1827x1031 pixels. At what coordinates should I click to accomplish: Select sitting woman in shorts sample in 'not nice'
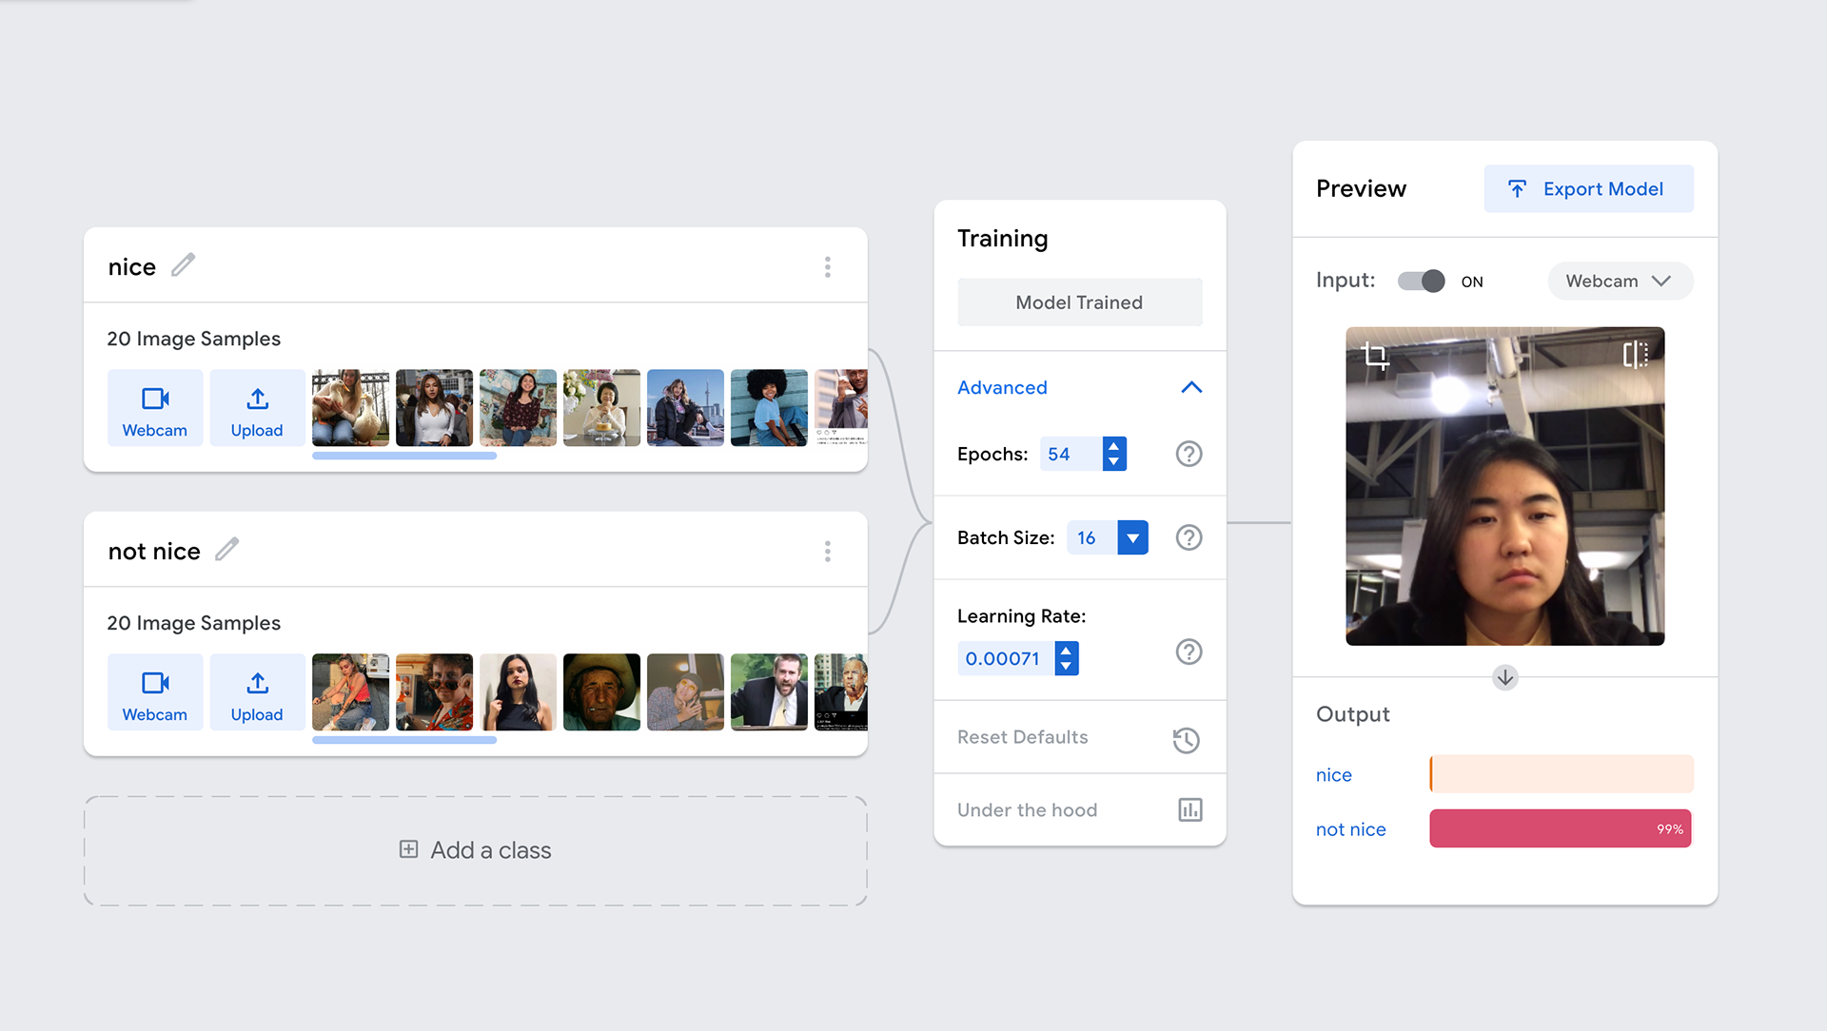[350, 692]
